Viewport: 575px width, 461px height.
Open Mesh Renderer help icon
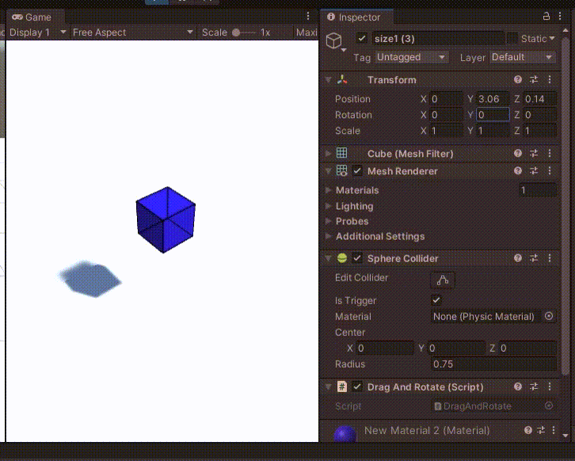518,170
